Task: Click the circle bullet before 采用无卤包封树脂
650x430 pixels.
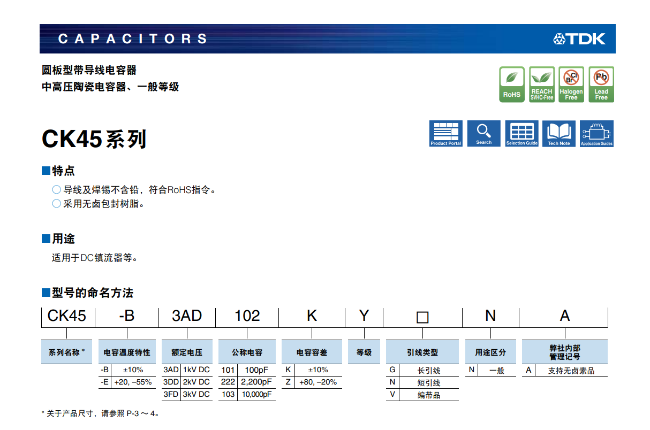Action: (56, 204)
